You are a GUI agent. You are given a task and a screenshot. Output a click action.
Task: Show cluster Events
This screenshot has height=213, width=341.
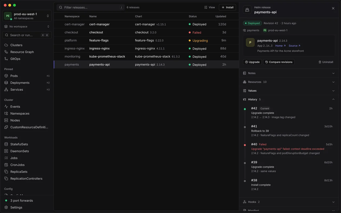point(27,106)
